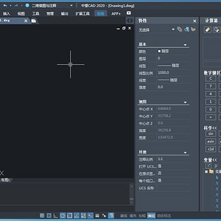Toggle 动态标注 in the status bar
221x221 pixels.
pos(164,215)
